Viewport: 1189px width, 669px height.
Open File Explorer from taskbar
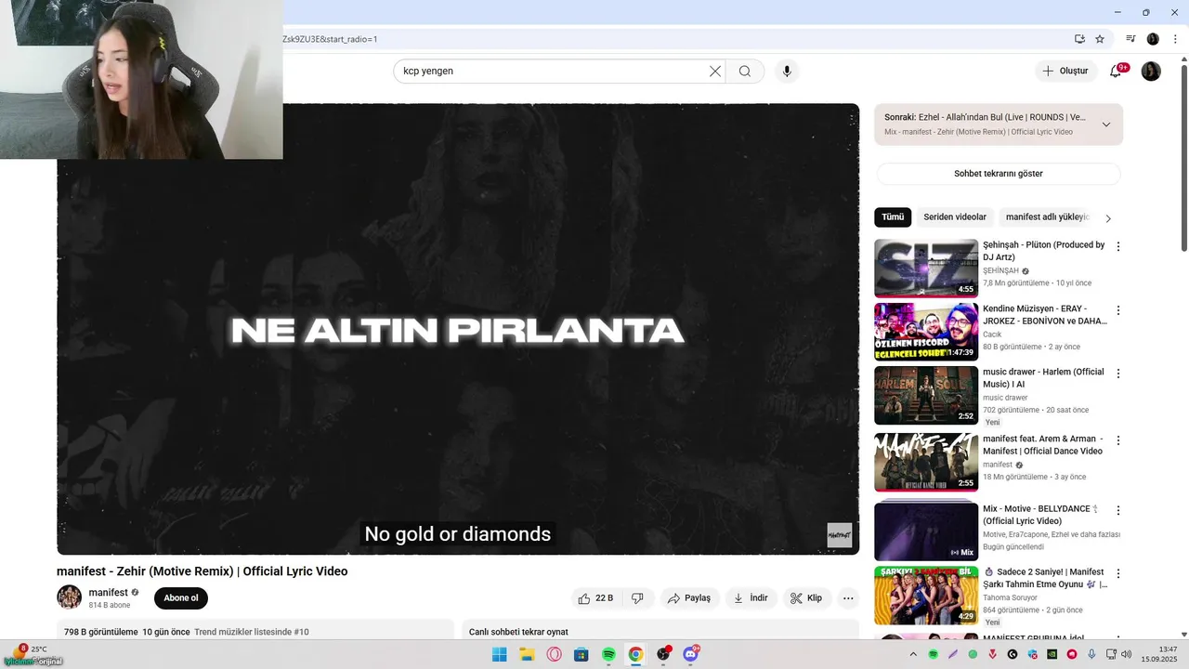tap(527, 654)
